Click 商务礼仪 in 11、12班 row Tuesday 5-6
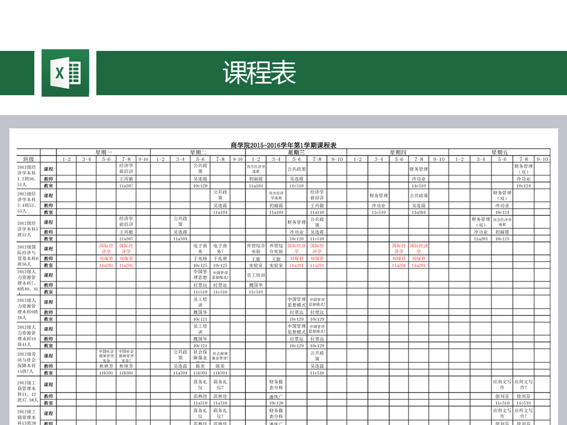Image resolution: width=567 pixels, height=425 pixels. (200, 384)
